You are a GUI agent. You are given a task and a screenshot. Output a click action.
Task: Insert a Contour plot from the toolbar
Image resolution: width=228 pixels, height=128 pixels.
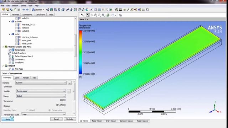point(51,10)
